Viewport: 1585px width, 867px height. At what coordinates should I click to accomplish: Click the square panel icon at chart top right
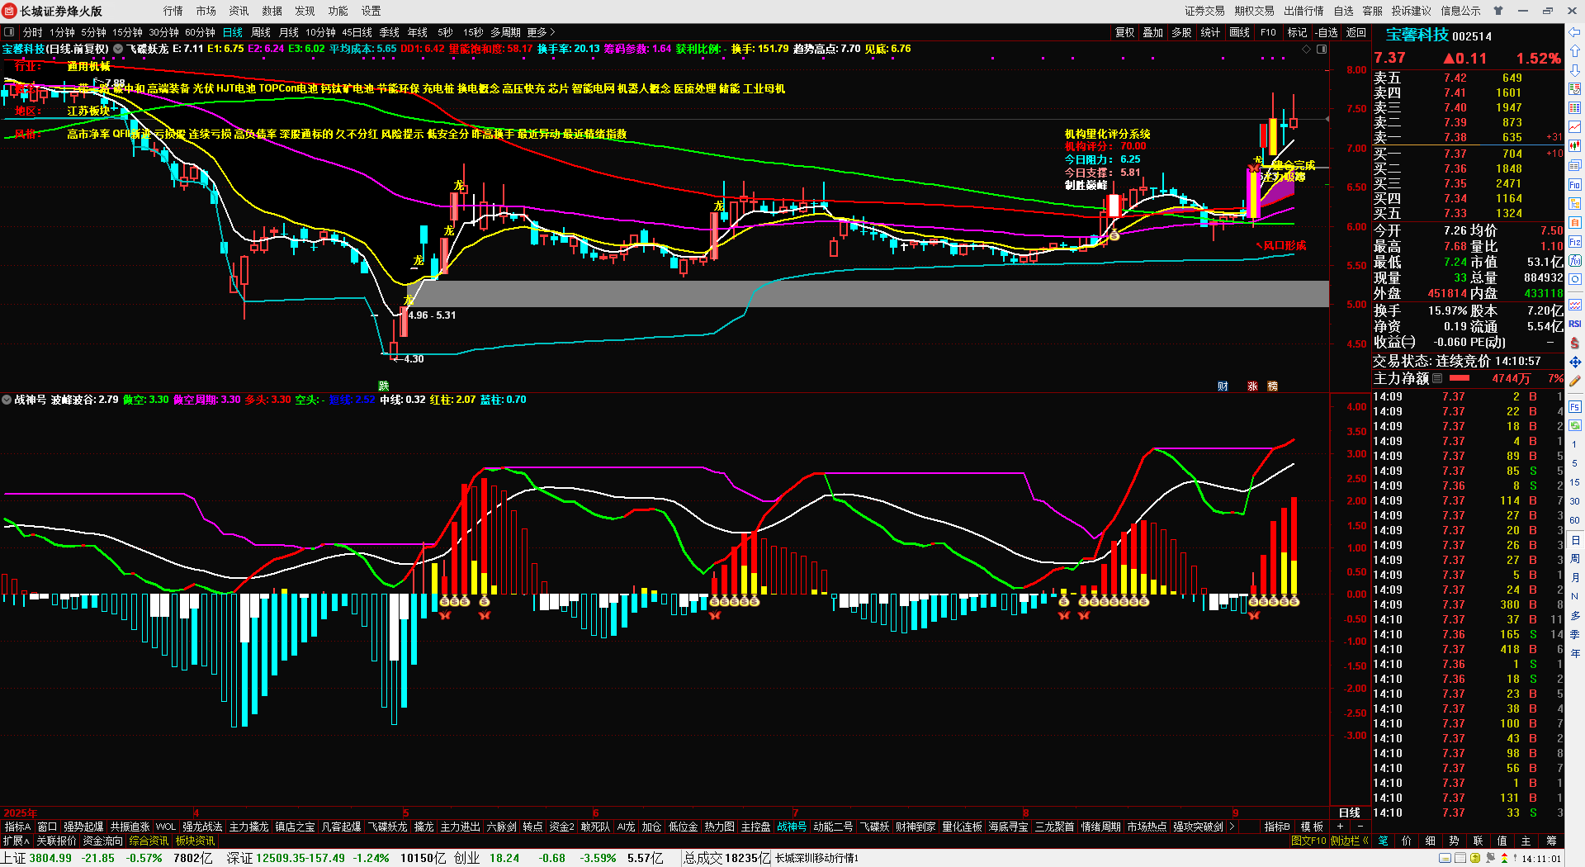tap(1321, 50)
